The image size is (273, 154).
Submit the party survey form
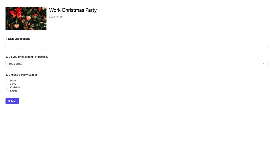tap(12, 101)
